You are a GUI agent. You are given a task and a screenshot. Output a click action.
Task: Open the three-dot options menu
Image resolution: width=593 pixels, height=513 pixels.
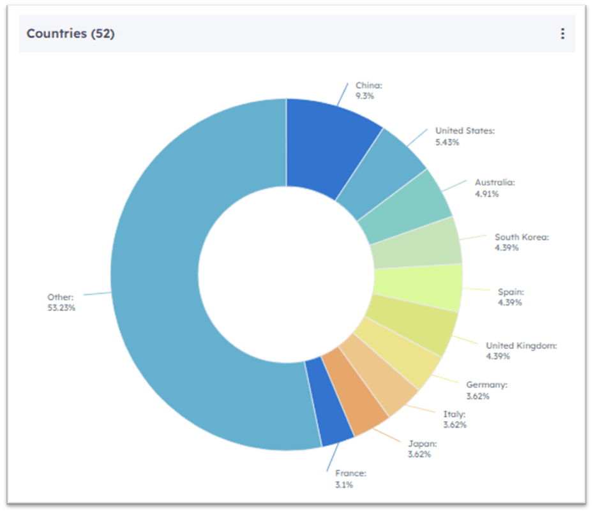[562, 33]
